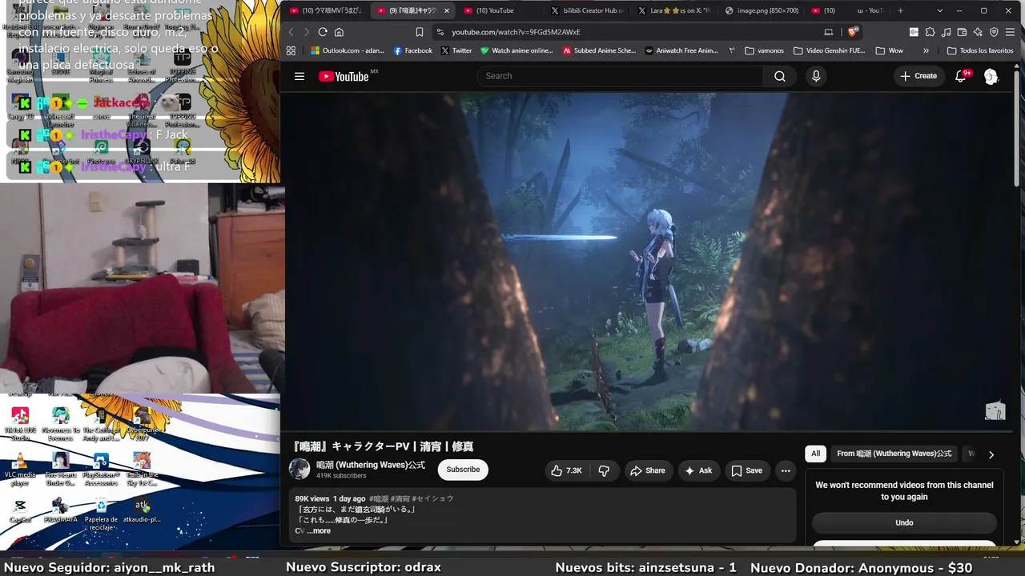Open YouTube notifications bell
Image resolution: width=1025 pixels, height=576 pixels.
tap(961, 76)
